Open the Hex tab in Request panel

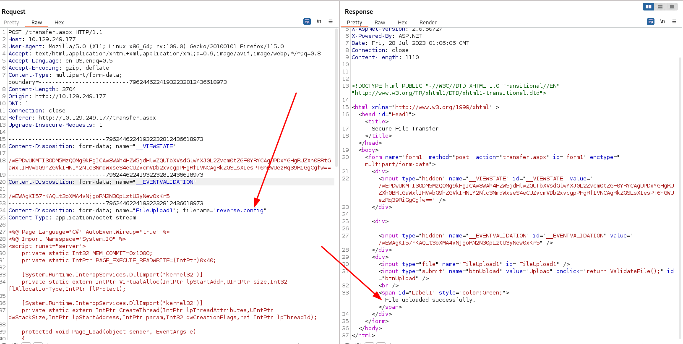[x=59, y=23]
